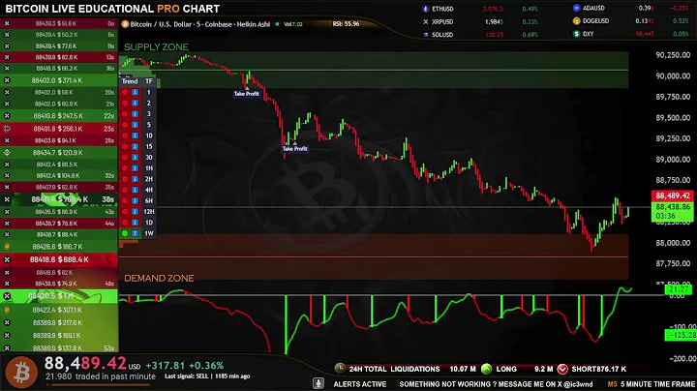This screenshot has width=697, height=391.
Task: Click the Dogecoin icon next to DOGEUSD
Action: pyautogui.click(x=577, y=21)
